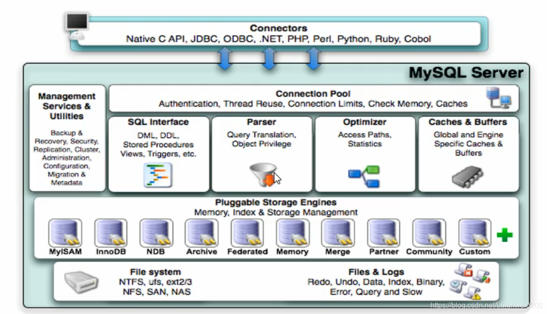The width and height of the screenshot is (547, 314).
Task: Click the SQL Interface script icon
Action: (x=158, y=175)
